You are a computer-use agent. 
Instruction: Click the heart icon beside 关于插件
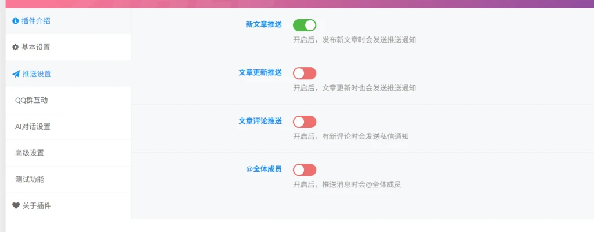16,206
